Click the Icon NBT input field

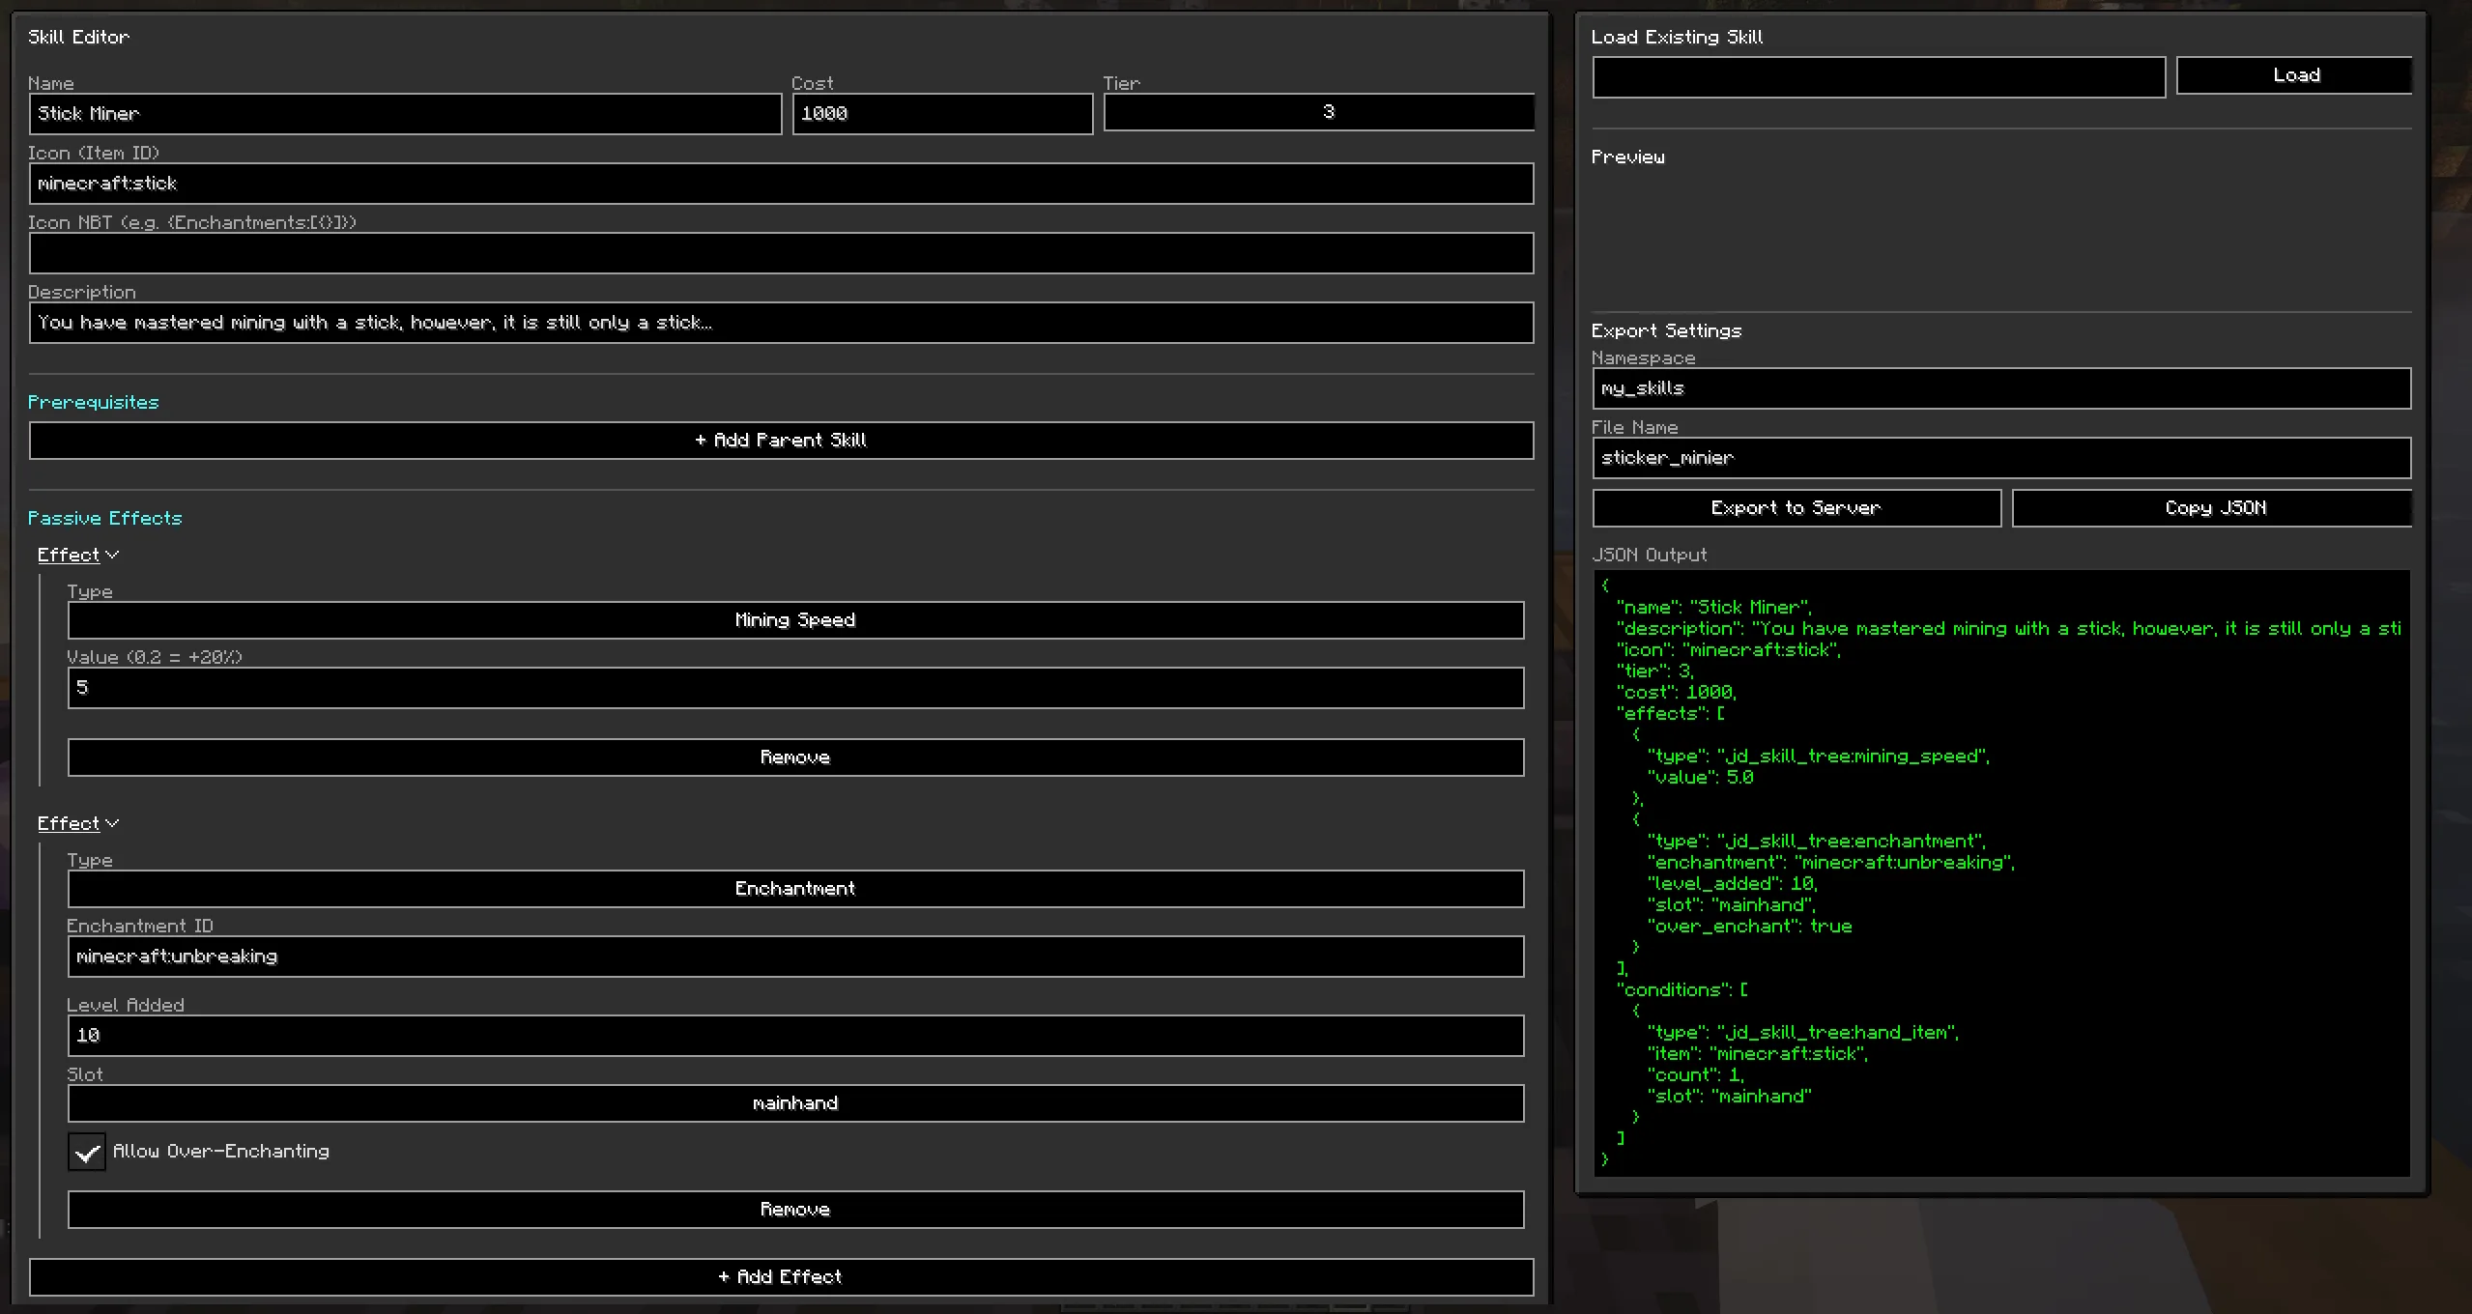pos(781,253)
